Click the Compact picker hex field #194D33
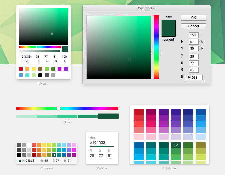225x175 pixels. click(x=28, y=161)
